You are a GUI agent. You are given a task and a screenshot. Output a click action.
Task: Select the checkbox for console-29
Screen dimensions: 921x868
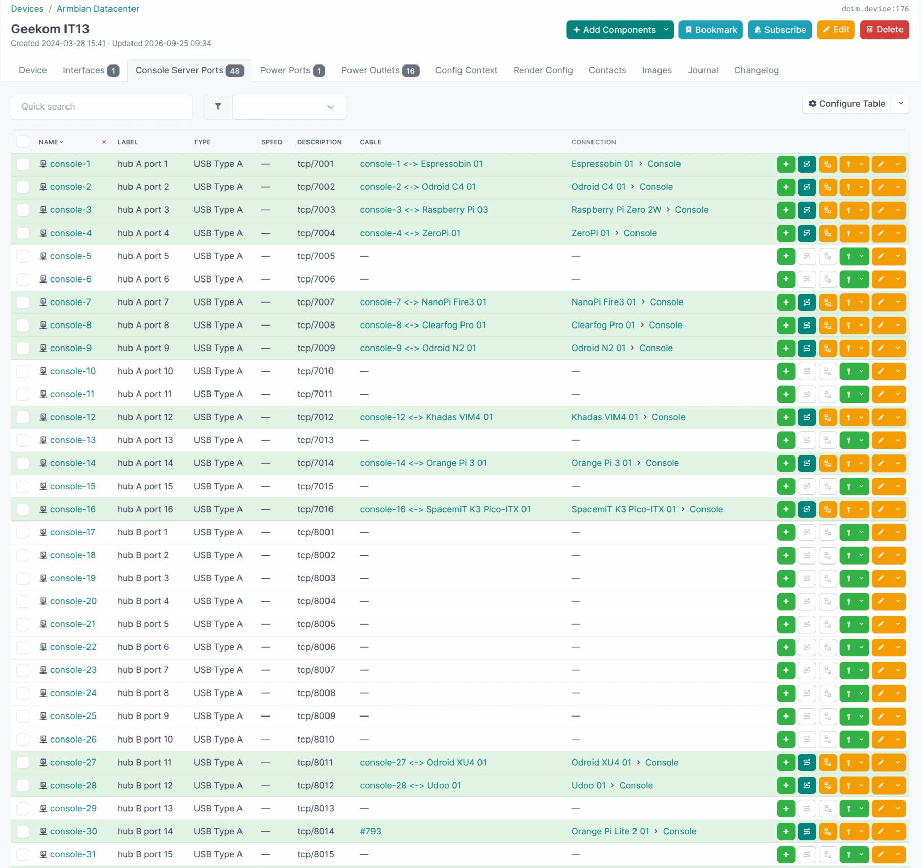23,809
